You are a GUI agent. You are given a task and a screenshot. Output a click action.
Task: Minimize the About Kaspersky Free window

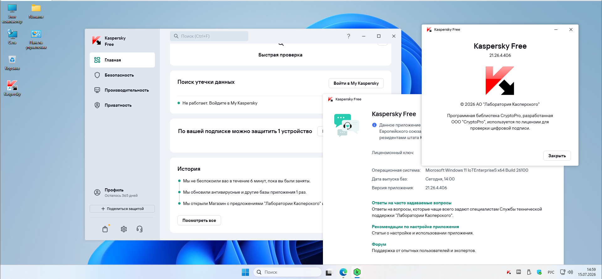coord(556,30)
